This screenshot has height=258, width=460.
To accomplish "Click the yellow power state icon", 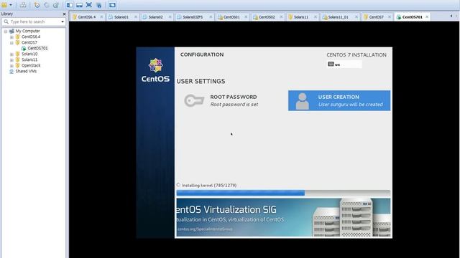I will pos(4,5).
